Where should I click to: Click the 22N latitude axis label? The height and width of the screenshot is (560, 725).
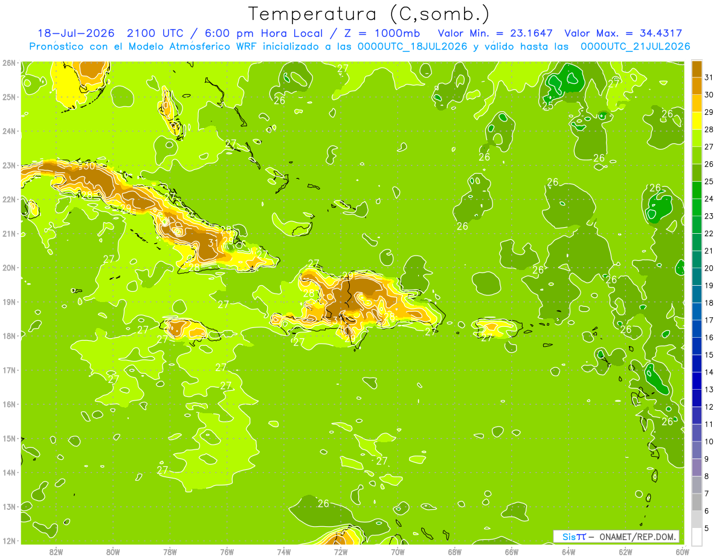[8, 199]
